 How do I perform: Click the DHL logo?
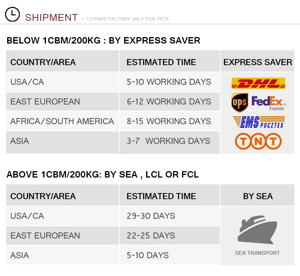258,84
